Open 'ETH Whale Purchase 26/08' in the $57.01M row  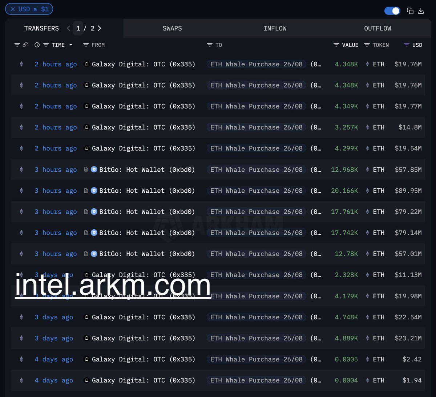(257, 254)
